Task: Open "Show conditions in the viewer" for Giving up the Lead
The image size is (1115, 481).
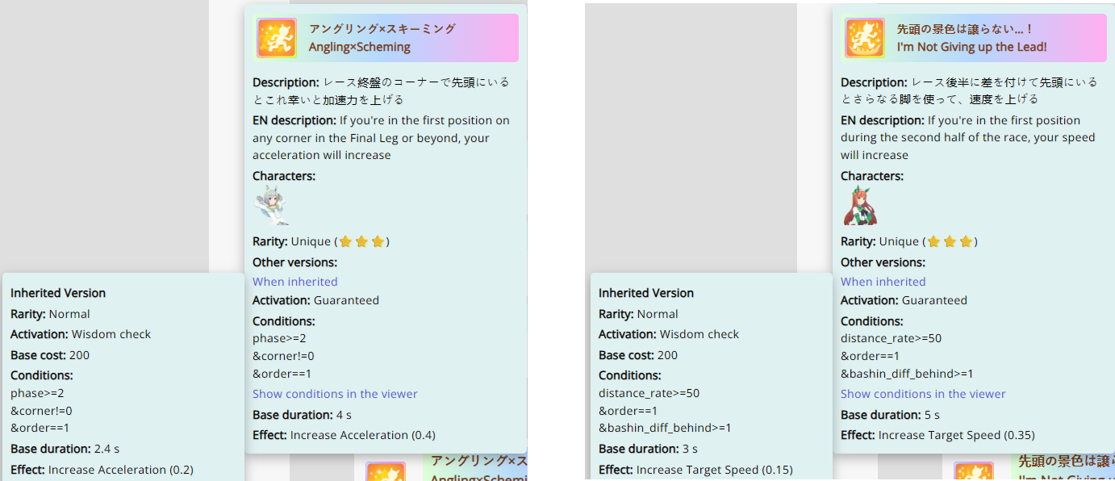Action: (923, 394)
